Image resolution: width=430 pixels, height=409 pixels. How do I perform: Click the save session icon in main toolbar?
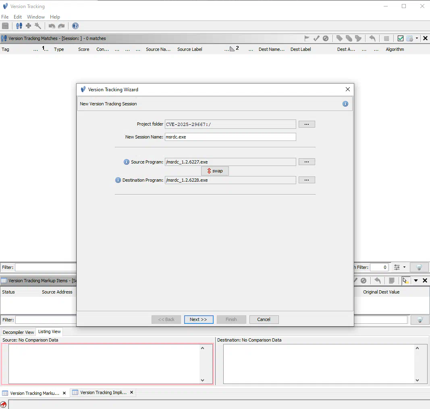[x=5, y=26]
